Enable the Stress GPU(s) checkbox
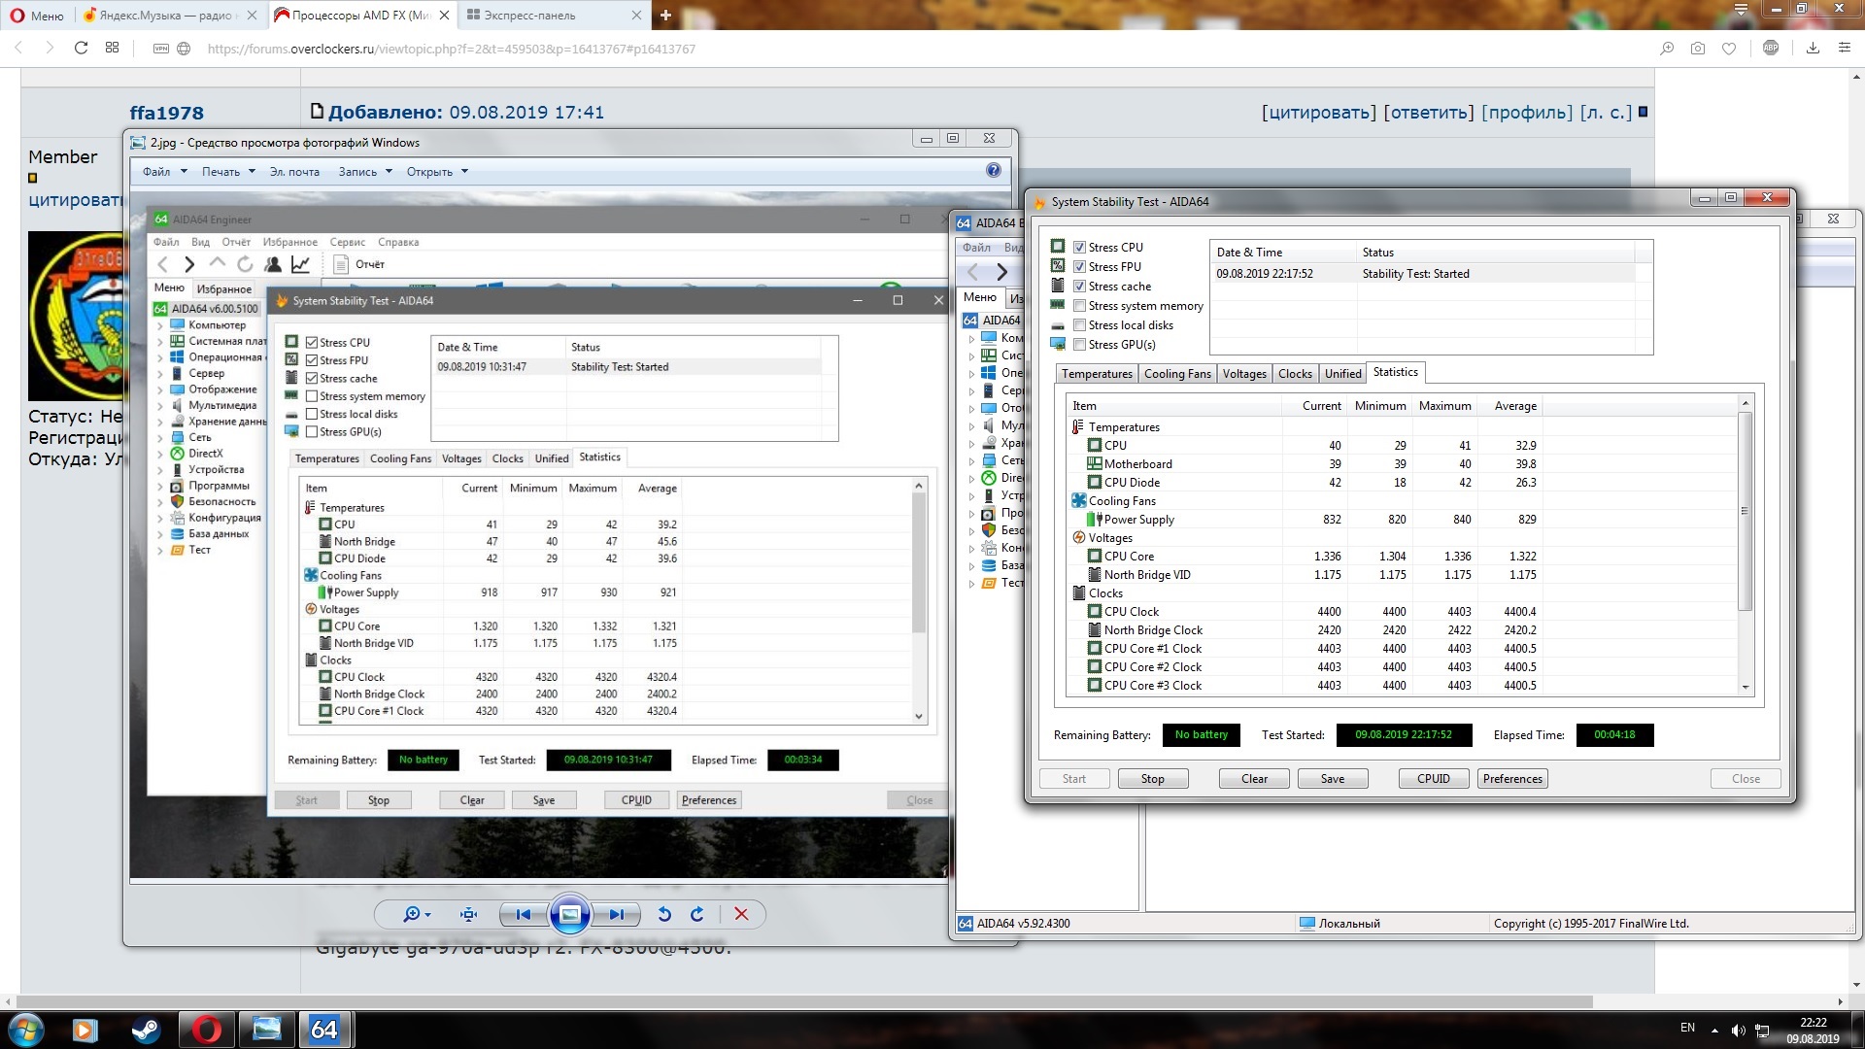The image size is (1865, 1049). [1079, 345]
